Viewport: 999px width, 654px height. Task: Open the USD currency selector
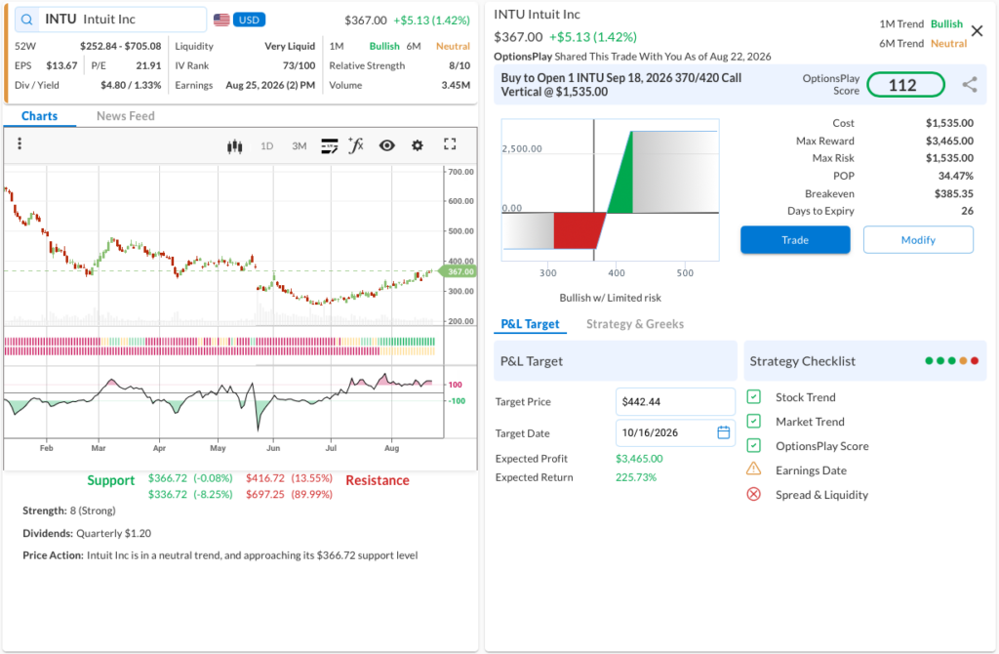pyautogui.click(x=249, y=20)
